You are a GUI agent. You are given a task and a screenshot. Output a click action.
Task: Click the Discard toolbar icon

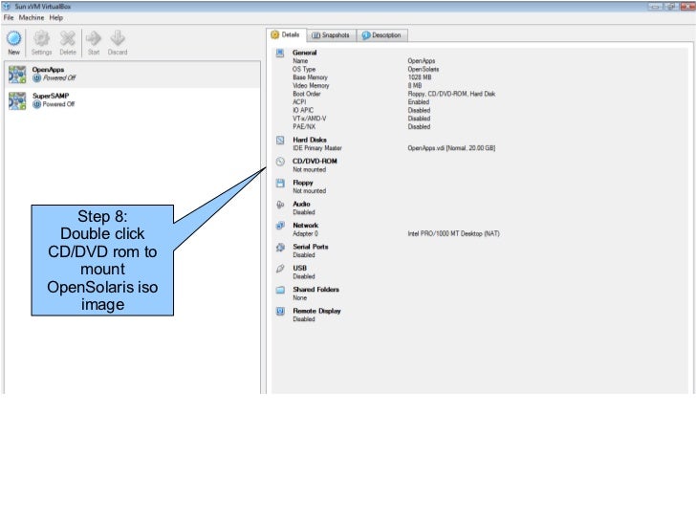[118, 38]
